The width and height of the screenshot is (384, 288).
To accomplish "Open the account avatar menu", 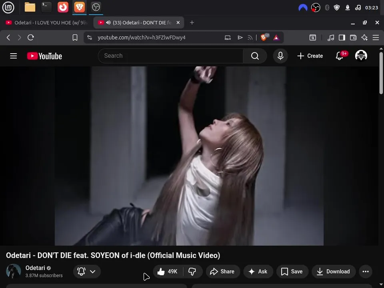I will (361, 55).
